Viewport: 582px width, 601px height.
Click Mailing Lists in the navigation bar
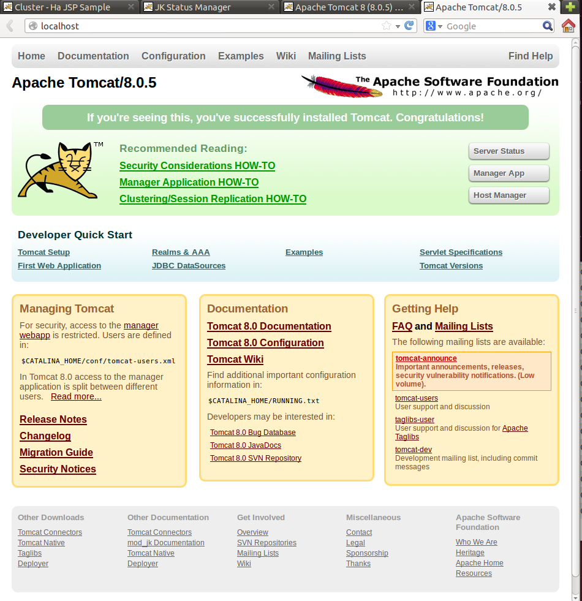click(x=337, y=56)
